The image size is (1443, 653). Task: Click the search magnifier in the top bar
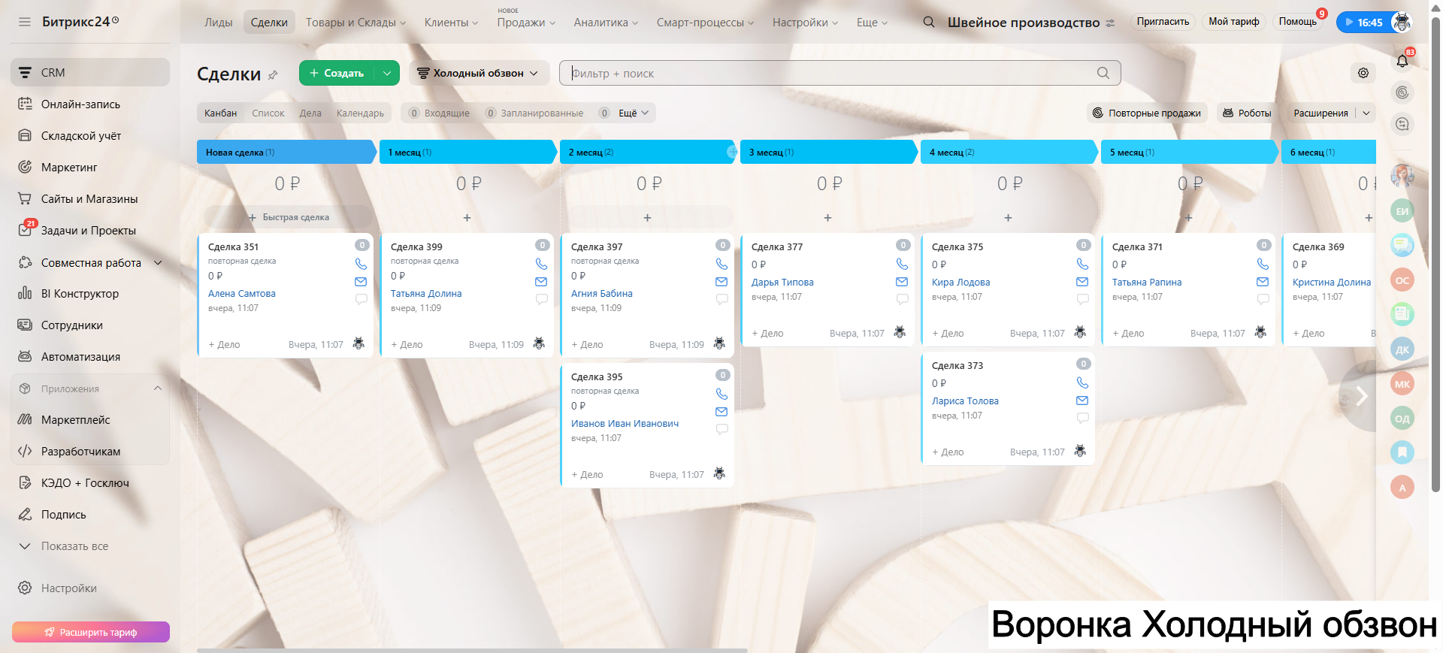click(929, 22)
